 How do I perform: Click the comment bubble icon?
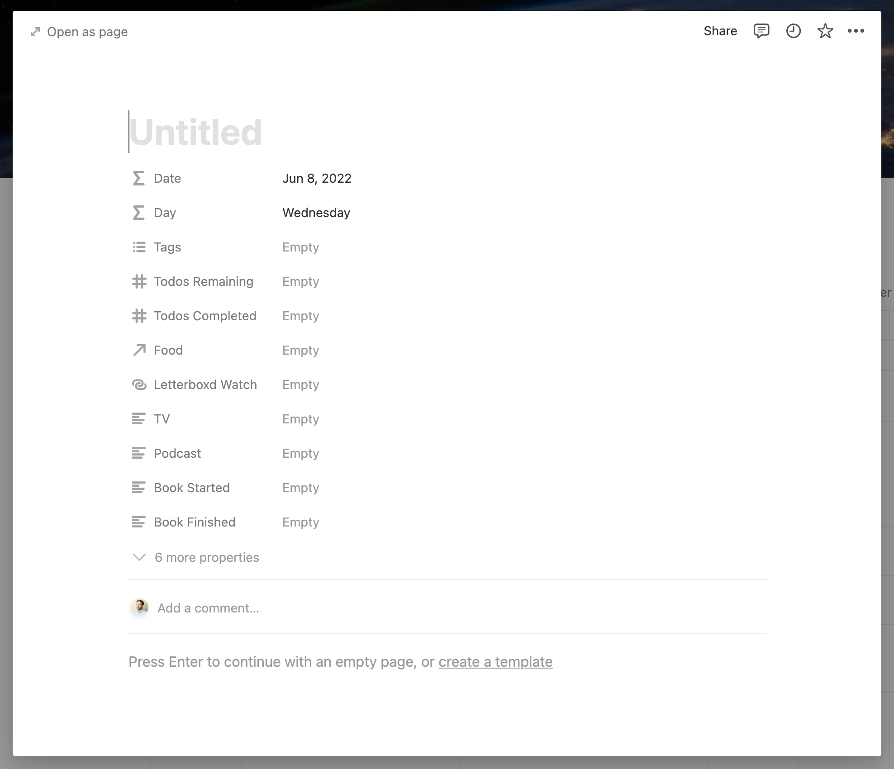762,31
